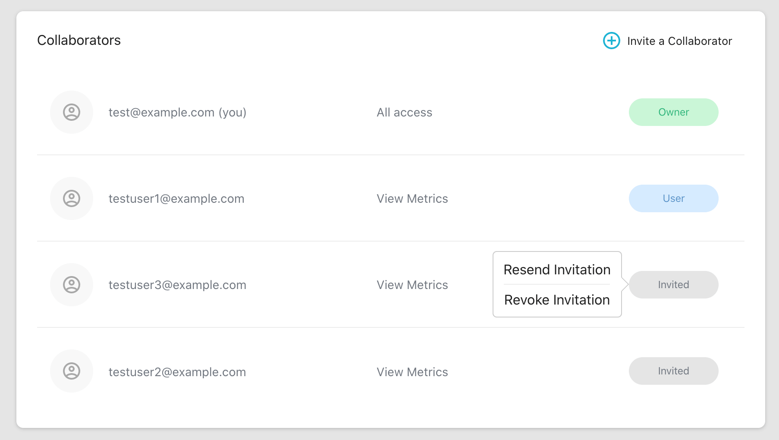The height and width of the screenshot is (440, 779).
Task: Click All access next to test@example.com
Action: pyautogui.click(x=404, y=112)
